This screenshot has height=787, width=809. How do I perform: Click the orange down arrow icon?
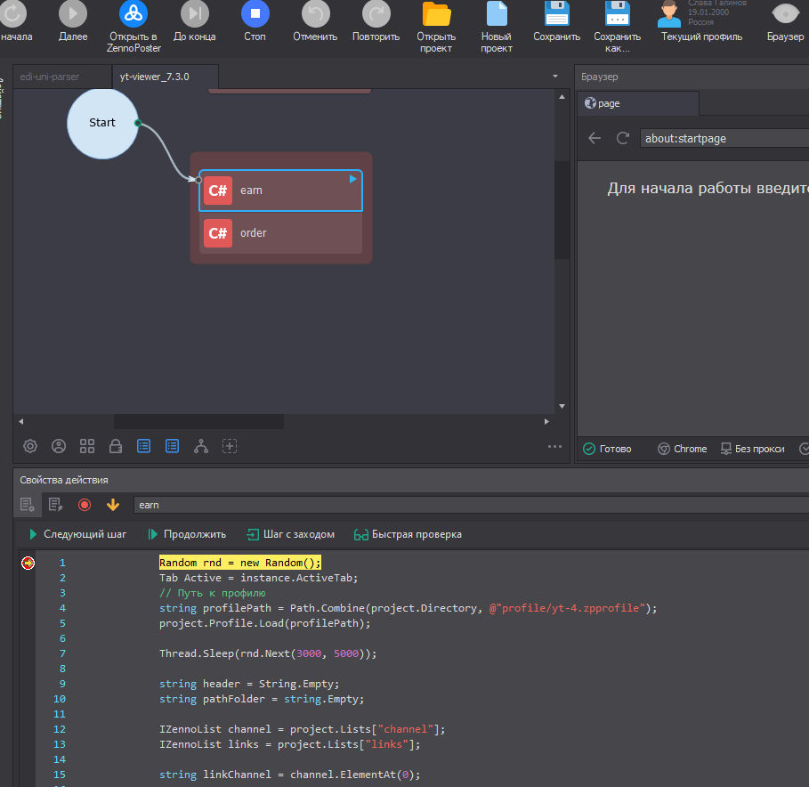pyautogui.click(x=113, y=505)
